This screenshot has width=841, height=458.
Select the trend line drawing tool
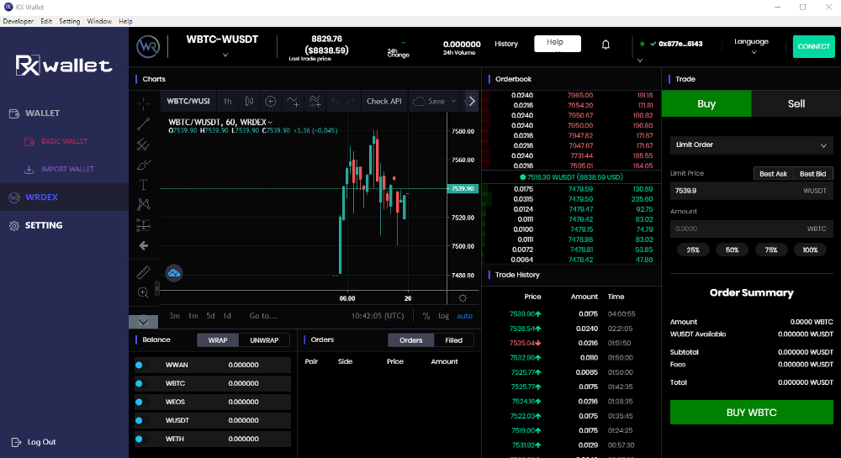[143, 124]
